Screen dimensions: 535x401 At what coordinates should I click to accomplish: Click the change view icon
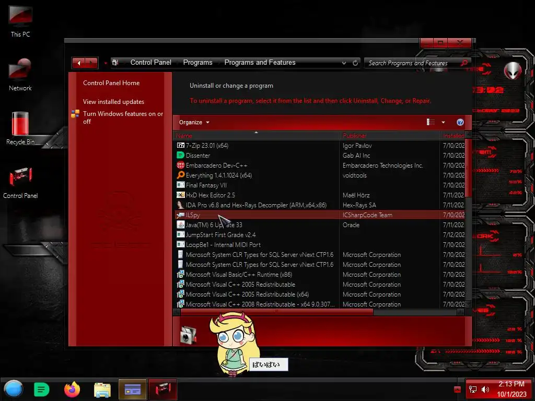click(x=431, y=122)
